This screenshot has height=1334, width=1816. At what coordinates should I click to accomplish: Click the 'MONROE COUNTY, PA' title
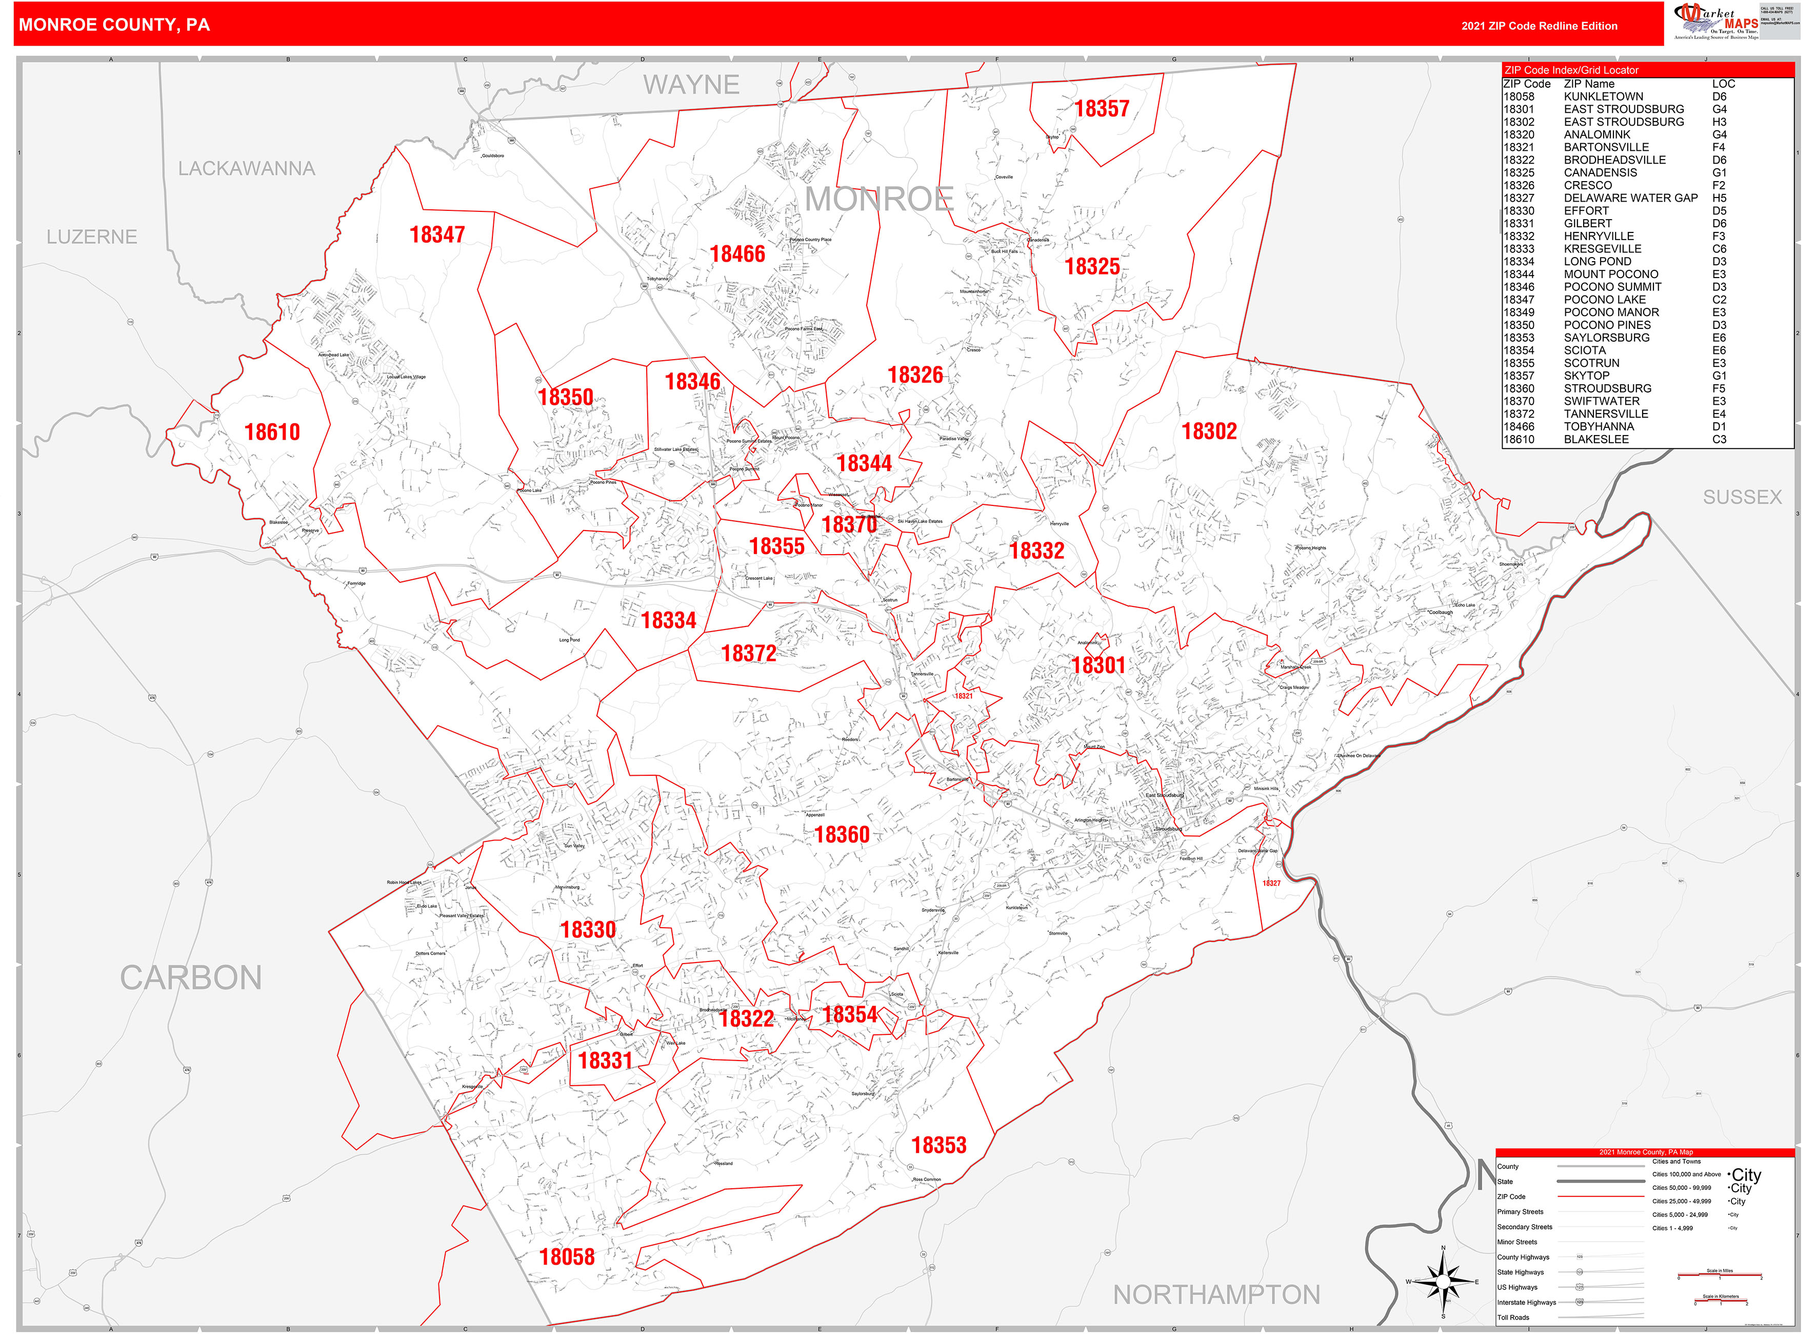[x=114, y=25]
